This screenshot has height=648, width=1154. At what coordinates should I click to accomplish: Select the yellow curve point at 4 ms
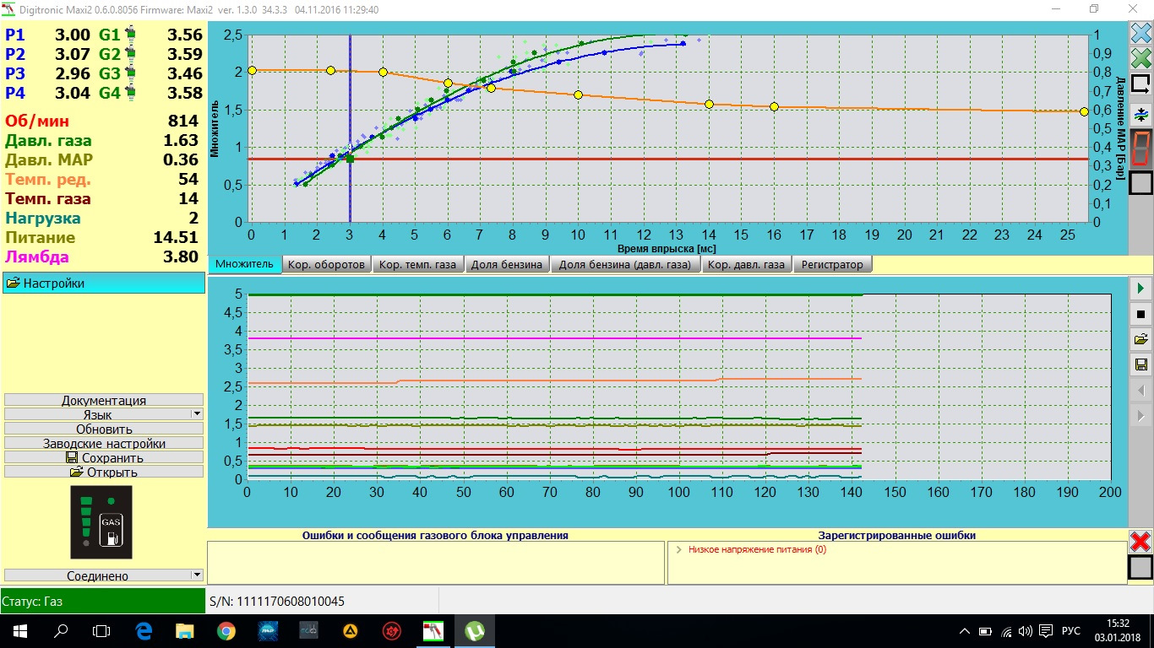383,72
